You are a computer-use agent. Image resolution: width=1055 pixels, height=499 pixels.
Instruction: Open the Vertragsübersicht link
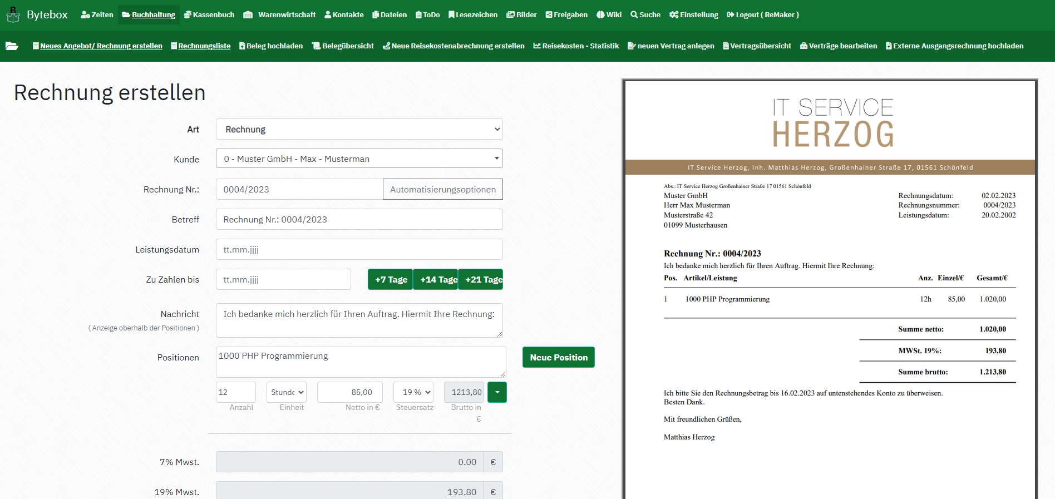click(x=757, y=46)
